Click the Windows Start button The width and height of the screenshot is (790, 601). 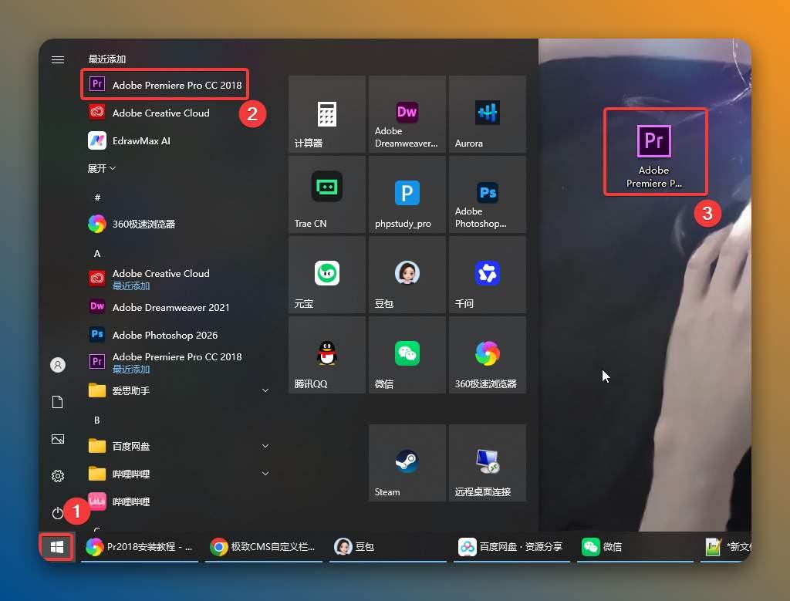(57, 546)
